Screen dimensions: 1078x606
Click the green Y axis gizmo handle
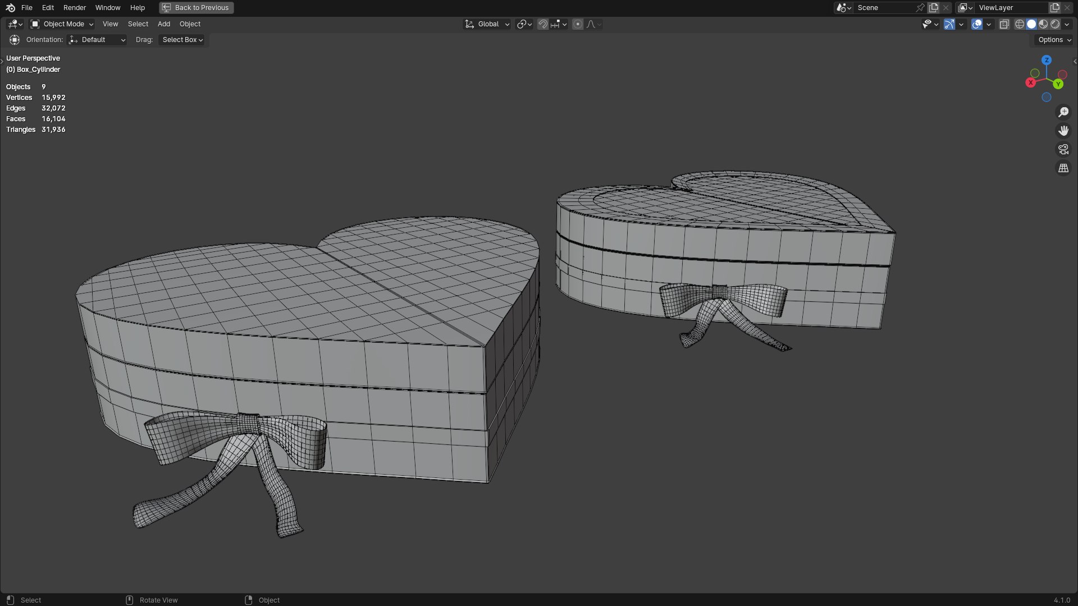click(1058, 84)
